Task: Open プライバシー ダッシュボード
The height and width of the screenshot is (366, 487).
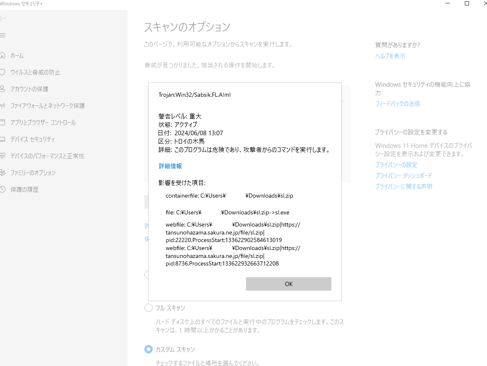Action: click(403, 175)
